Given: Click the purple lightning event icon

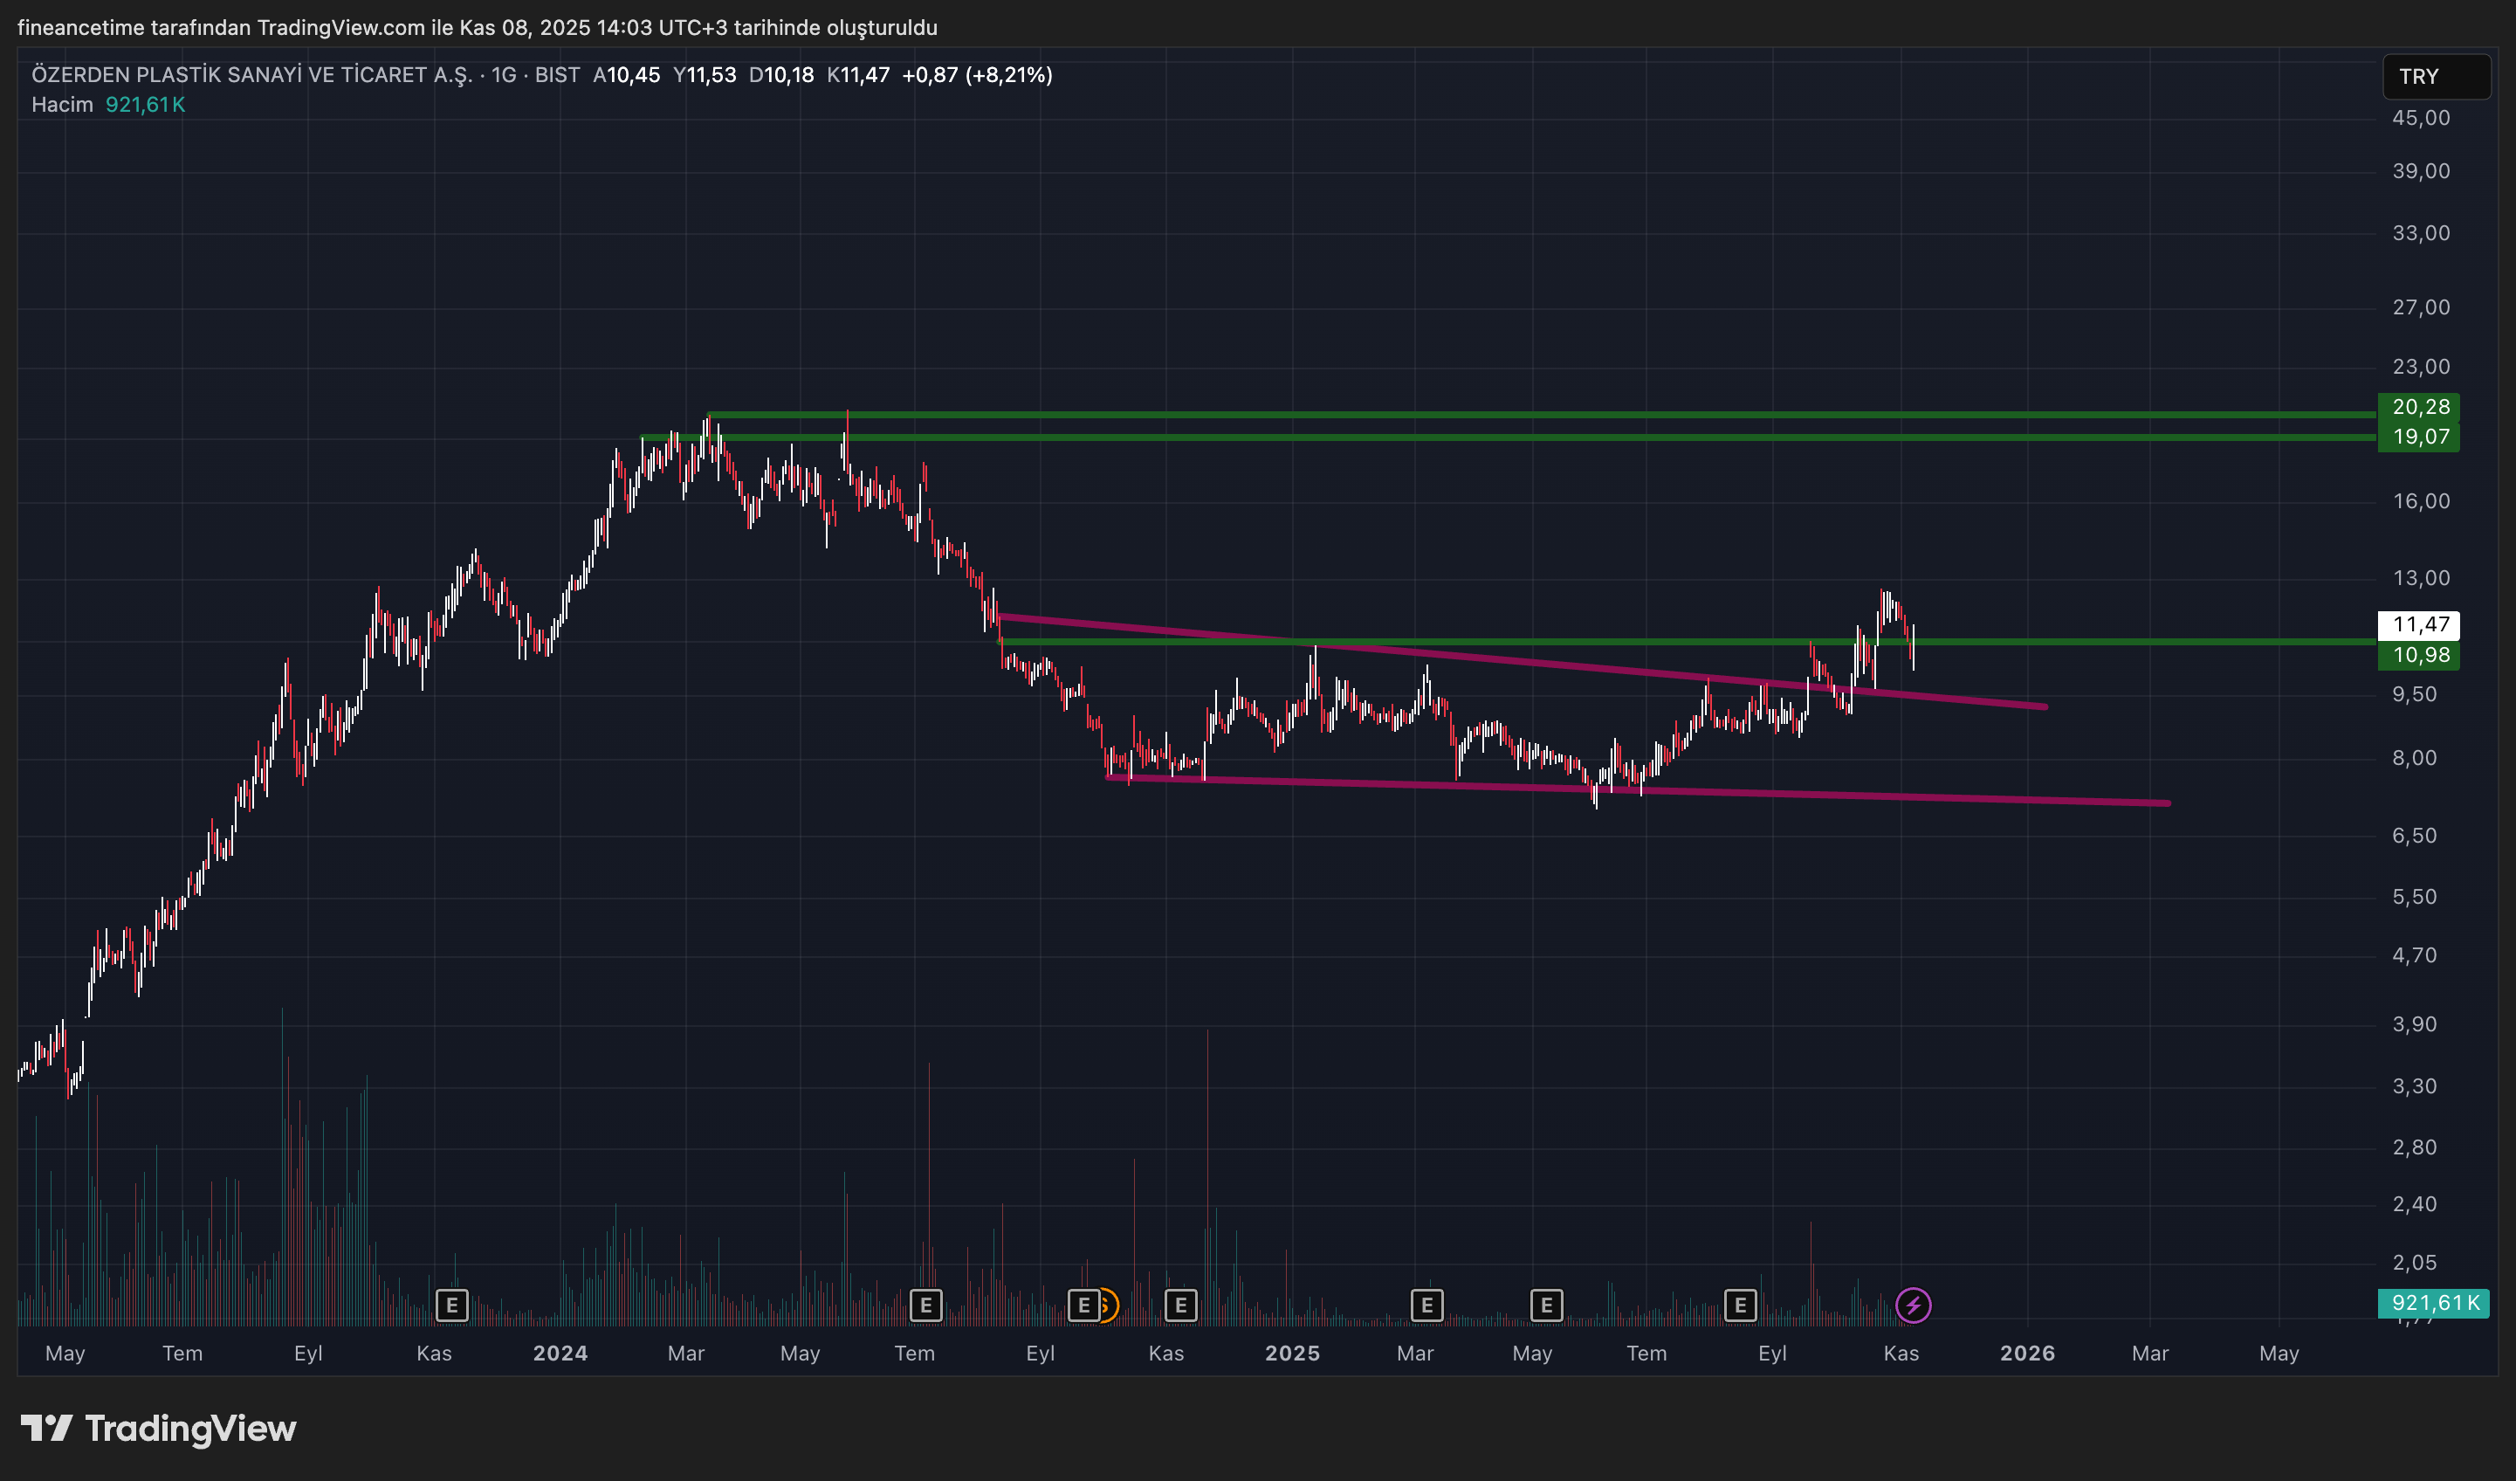Looking at the screenshot, I should click(x=1913, y=1305).
